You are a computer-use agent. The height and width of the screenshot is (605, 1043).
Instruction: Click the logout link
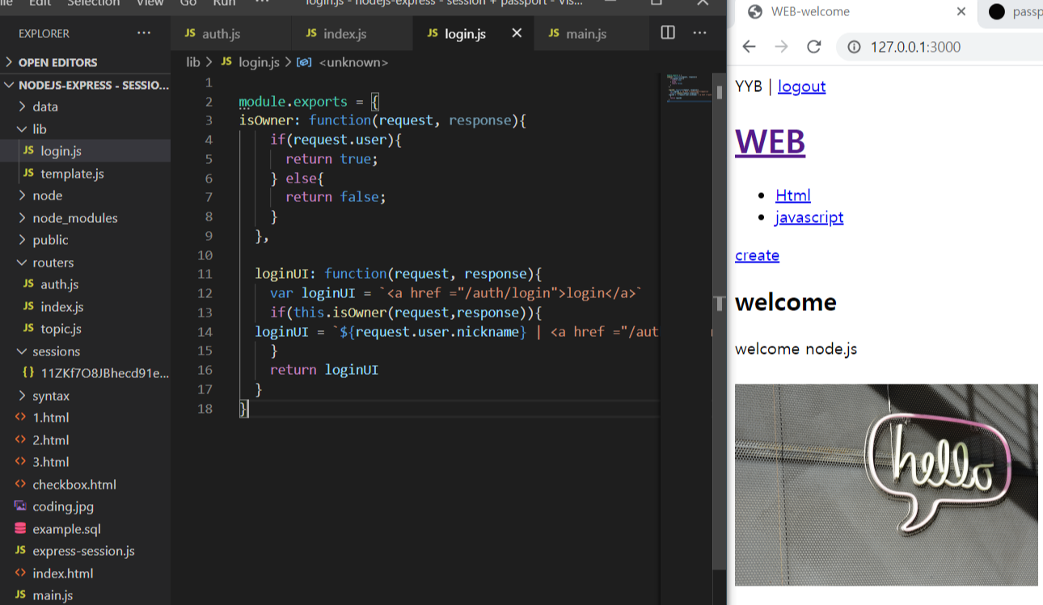[801, 86]
